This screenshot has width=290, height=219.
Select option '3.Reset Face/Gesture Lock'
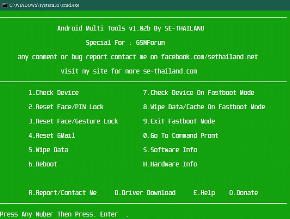tap(73, 121)
